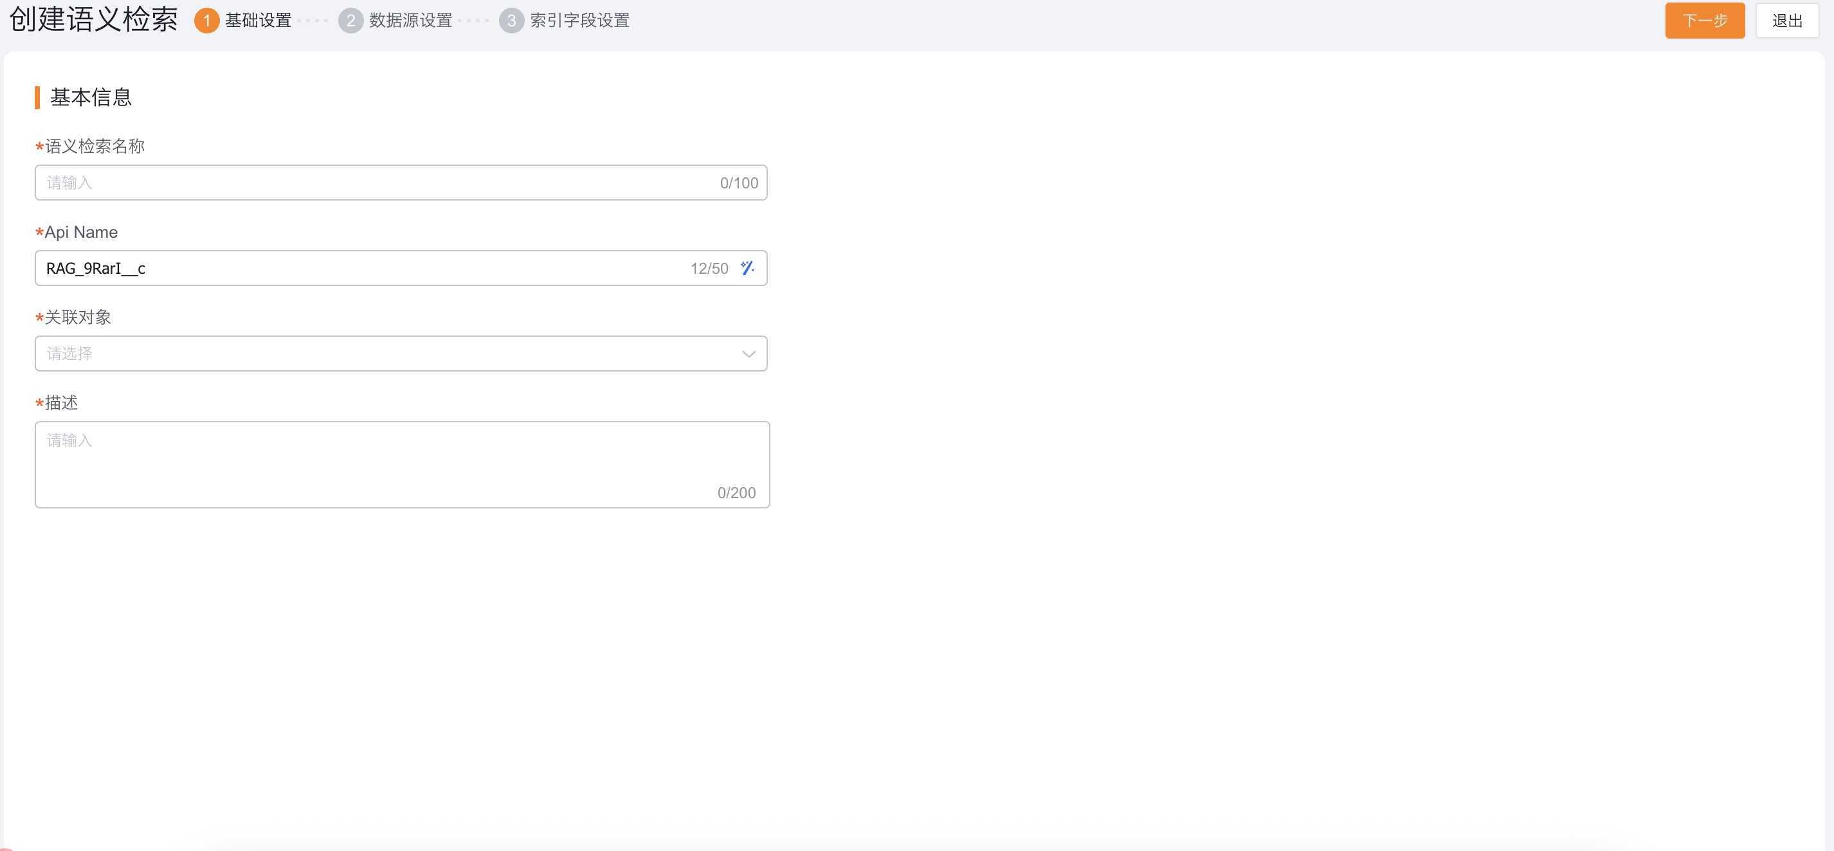
Task: Click the *关联对象 field label
Action: point(73,318)
